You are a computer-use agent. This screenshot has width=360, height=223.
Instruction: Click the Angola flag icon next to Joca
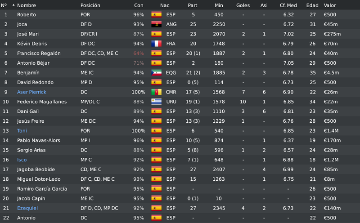[x=156, y=24]
